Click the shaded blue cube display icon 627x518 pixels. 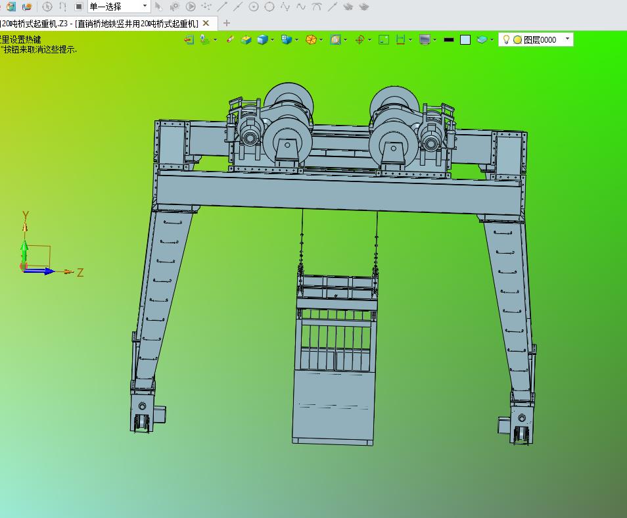pyautogui.click(x=262, y=40)
